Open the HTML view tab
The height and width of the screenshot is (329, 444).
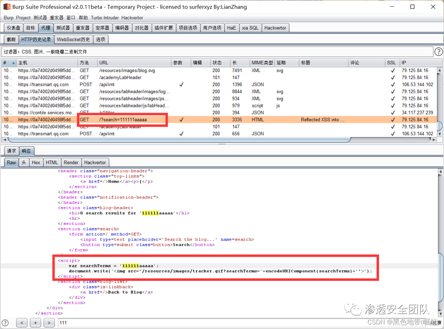tap(52, 162)
